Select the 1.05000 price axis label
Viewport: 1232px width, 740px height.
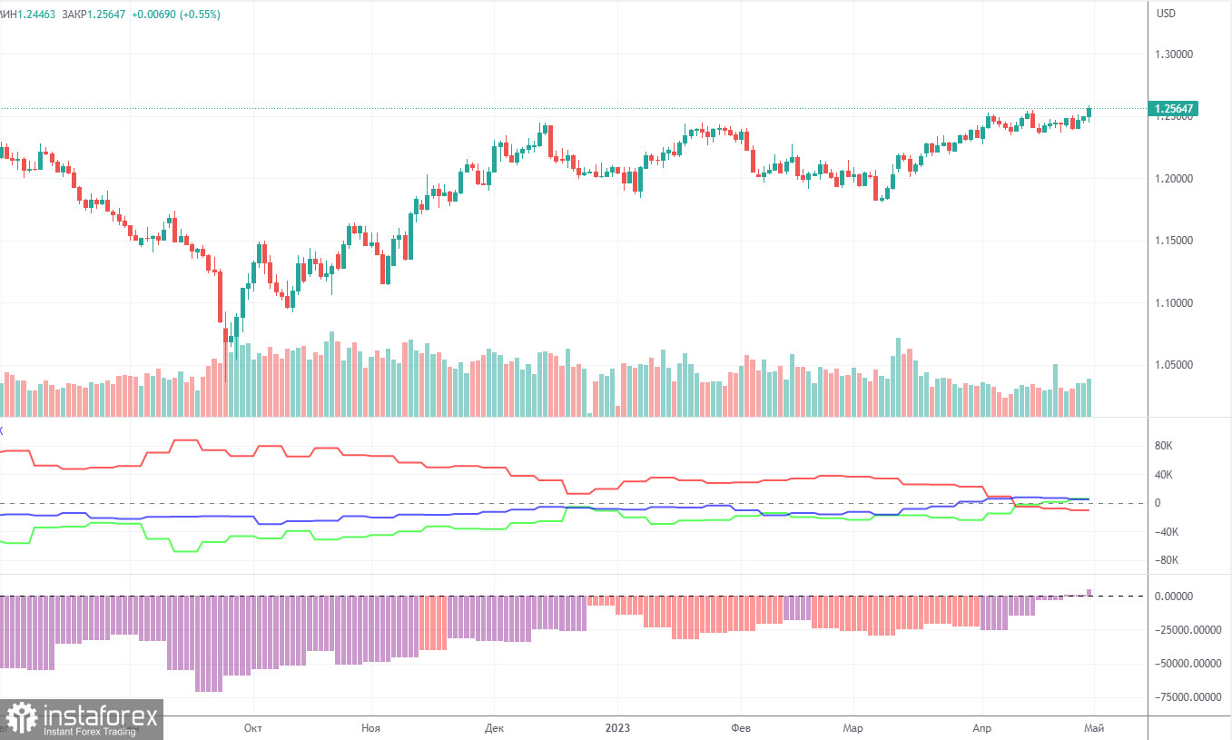tap(1175, 365)
